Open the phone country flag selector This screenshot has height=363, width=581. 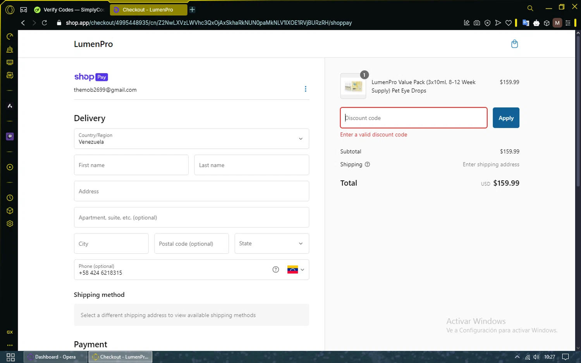point(296,270)
